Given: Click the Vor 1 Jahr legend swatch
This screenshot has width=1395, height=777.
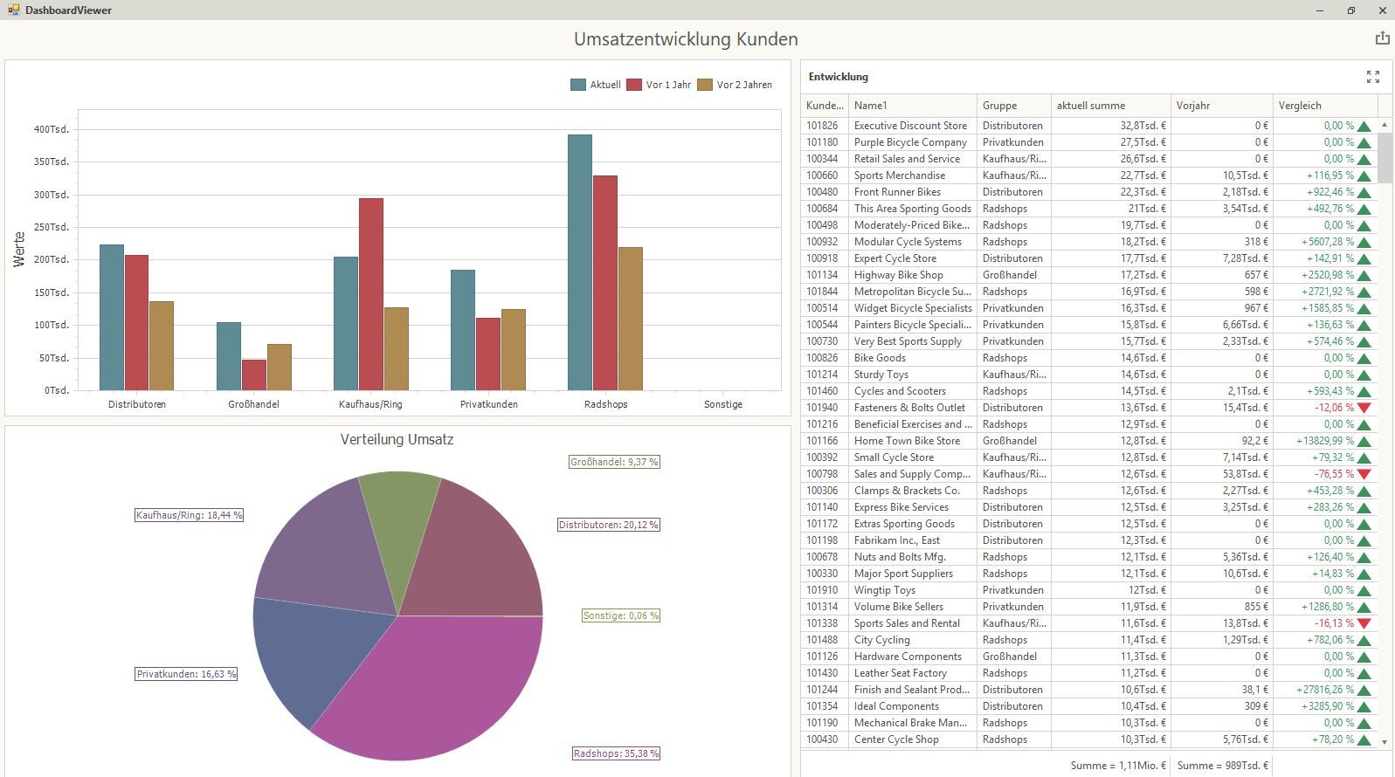Looking at the screenshot, I should click(x=633, y=85).
